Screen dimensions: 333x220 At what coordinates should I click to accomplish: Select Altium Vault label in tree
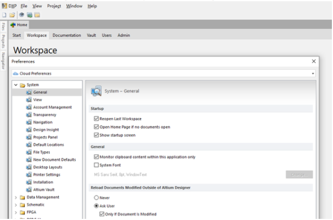pos(44,190)
